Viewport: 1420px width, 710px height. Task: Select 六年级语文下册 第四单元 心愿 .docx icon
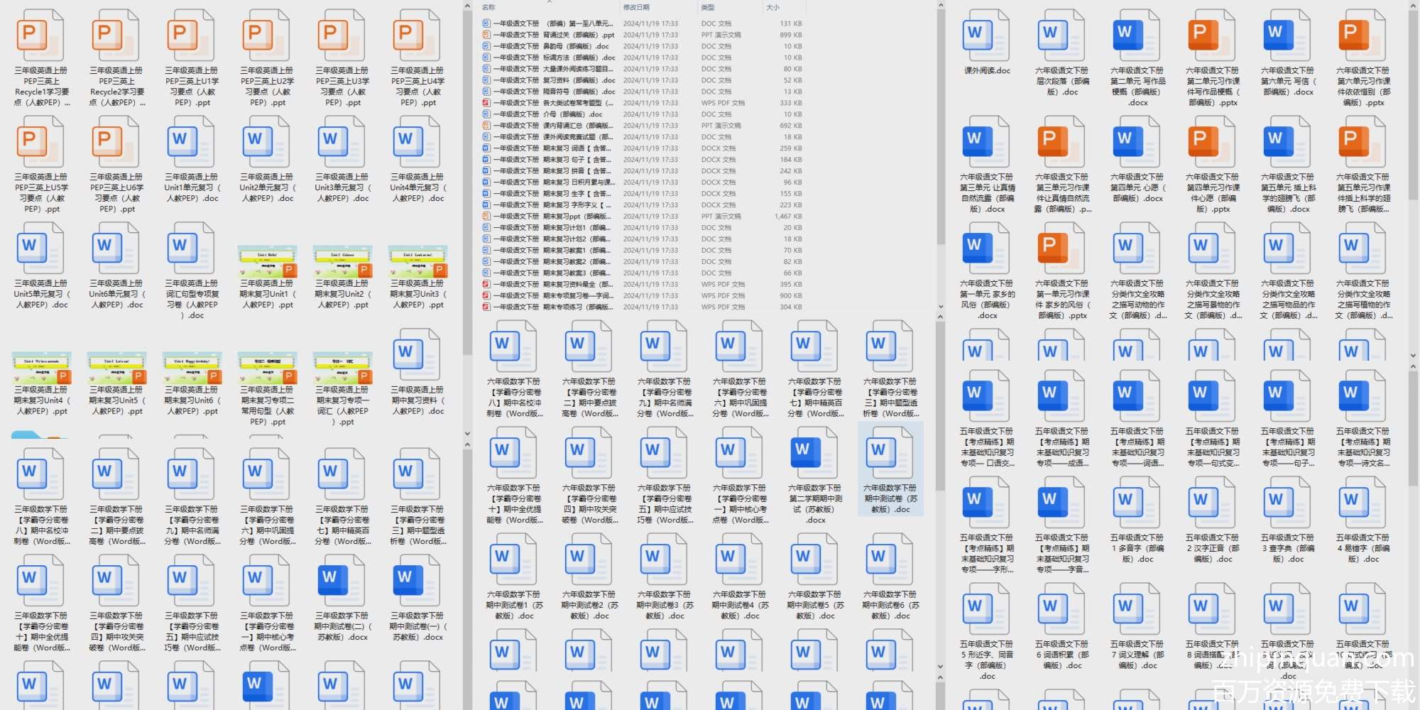pos(1137,142)
